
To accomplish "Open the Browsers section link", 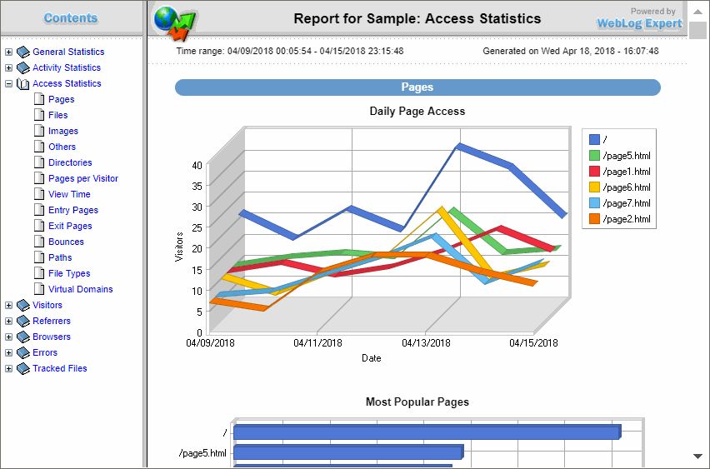I will [52, 337].
